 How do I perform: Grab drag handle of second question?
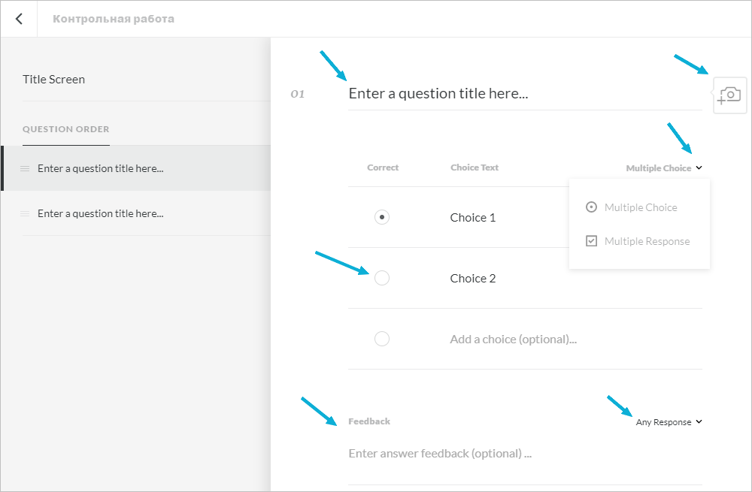(25, 213)
